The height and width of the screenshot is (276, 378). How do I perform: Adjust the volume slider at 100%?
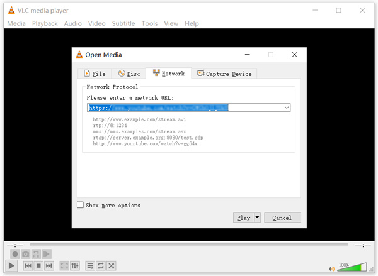tap(352, 267)
